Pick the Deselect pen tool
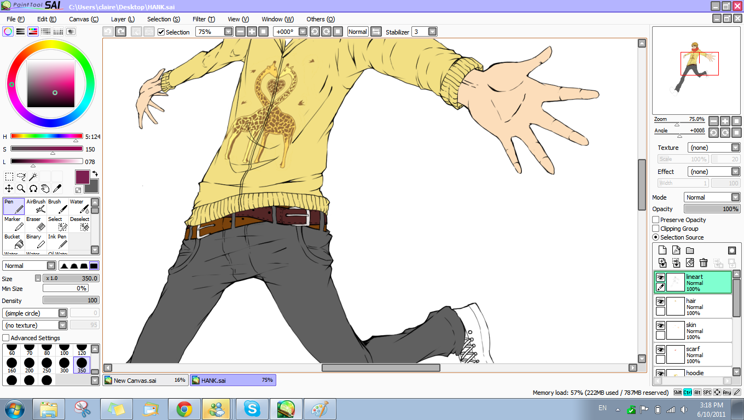 [x=79, y=224]
